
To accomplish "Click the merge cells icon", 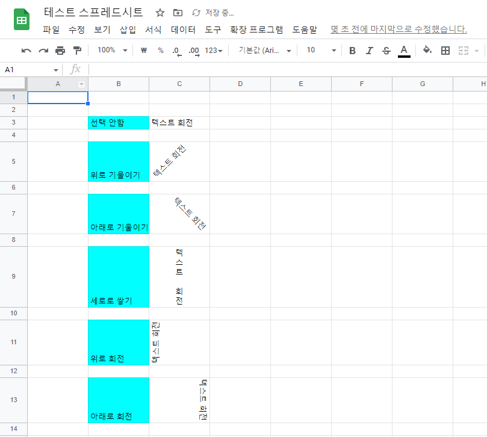I will [x=464, y=51].
